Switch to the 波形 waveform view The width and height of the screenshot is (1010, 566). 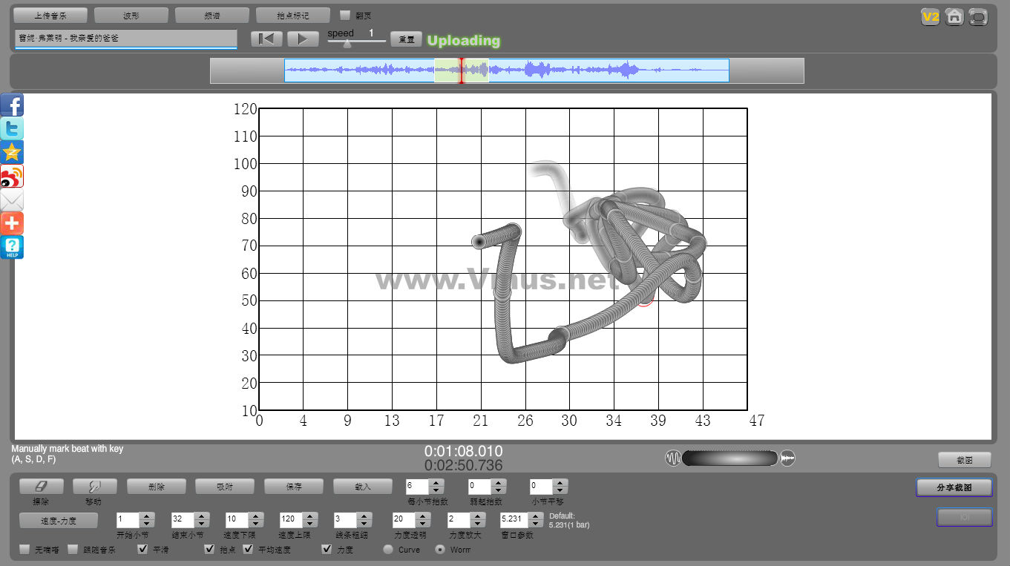[131, 15]
